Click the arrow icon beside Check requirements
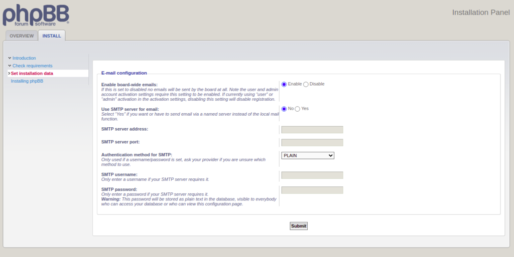Image resolution: width=514 pixels, height=257 pixels. pos(10,66)
